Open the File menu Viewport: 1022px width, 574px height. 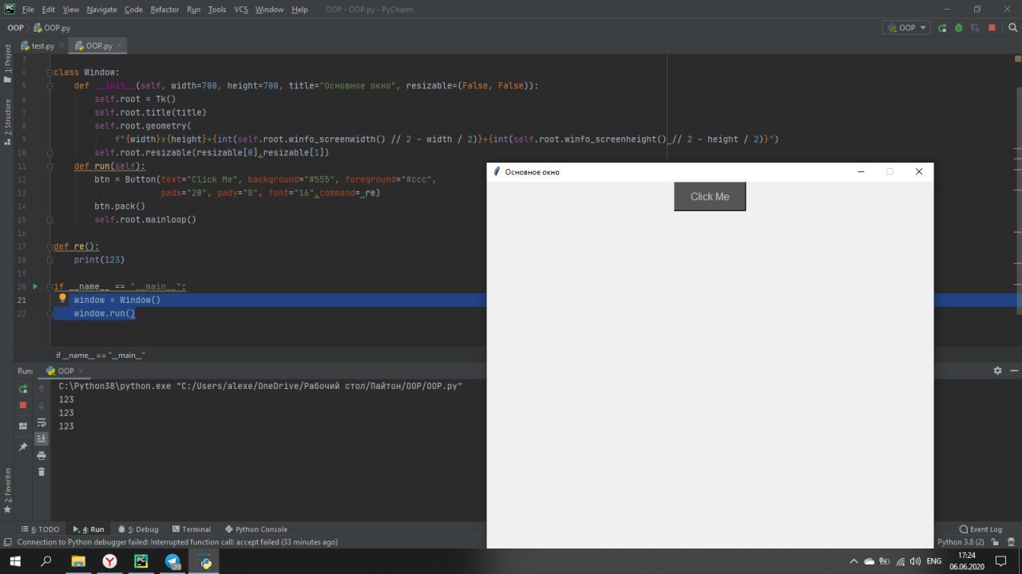28,10
